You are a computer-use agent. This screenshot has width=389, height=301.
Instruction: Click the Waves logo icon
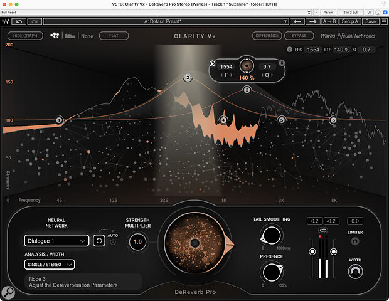point(6,21)
